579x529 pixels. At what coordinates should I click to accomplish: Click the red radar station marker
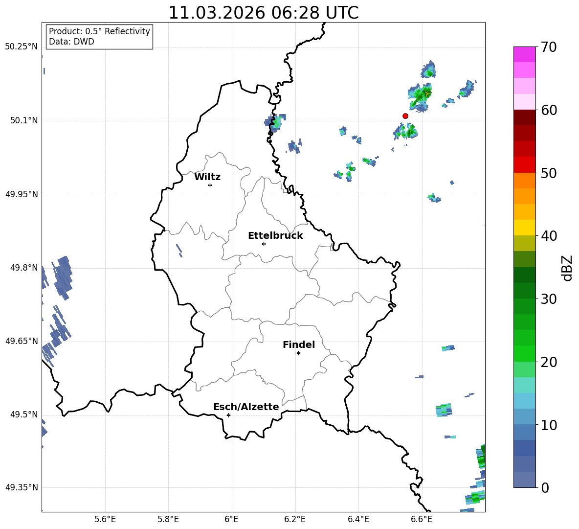click(405, 116)
